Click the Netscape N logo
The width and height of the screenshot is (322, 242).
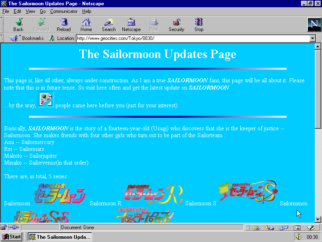[x=314, y=25]
